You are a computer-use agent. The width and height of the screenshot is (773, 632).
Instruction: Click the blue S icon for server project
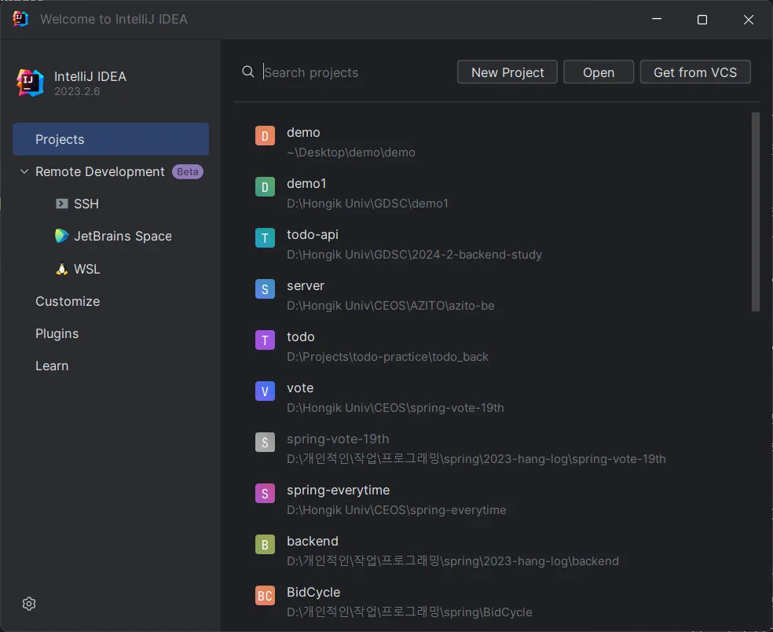265,289
